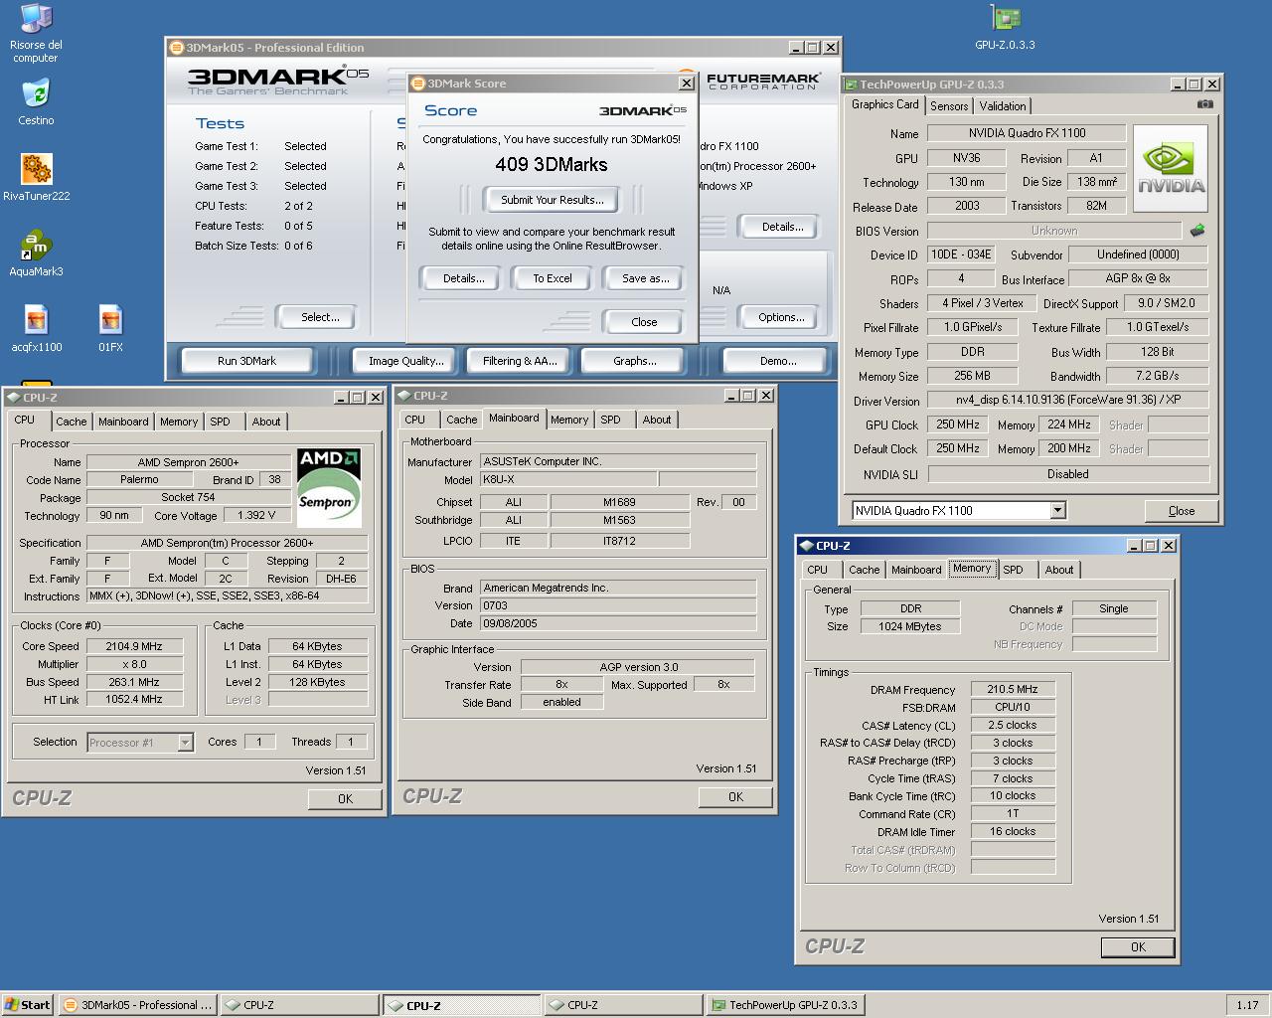Click CAS# Latency value 2.5 clocks
Screen dimensions: 1272x1018
[x=1013, y=725]
